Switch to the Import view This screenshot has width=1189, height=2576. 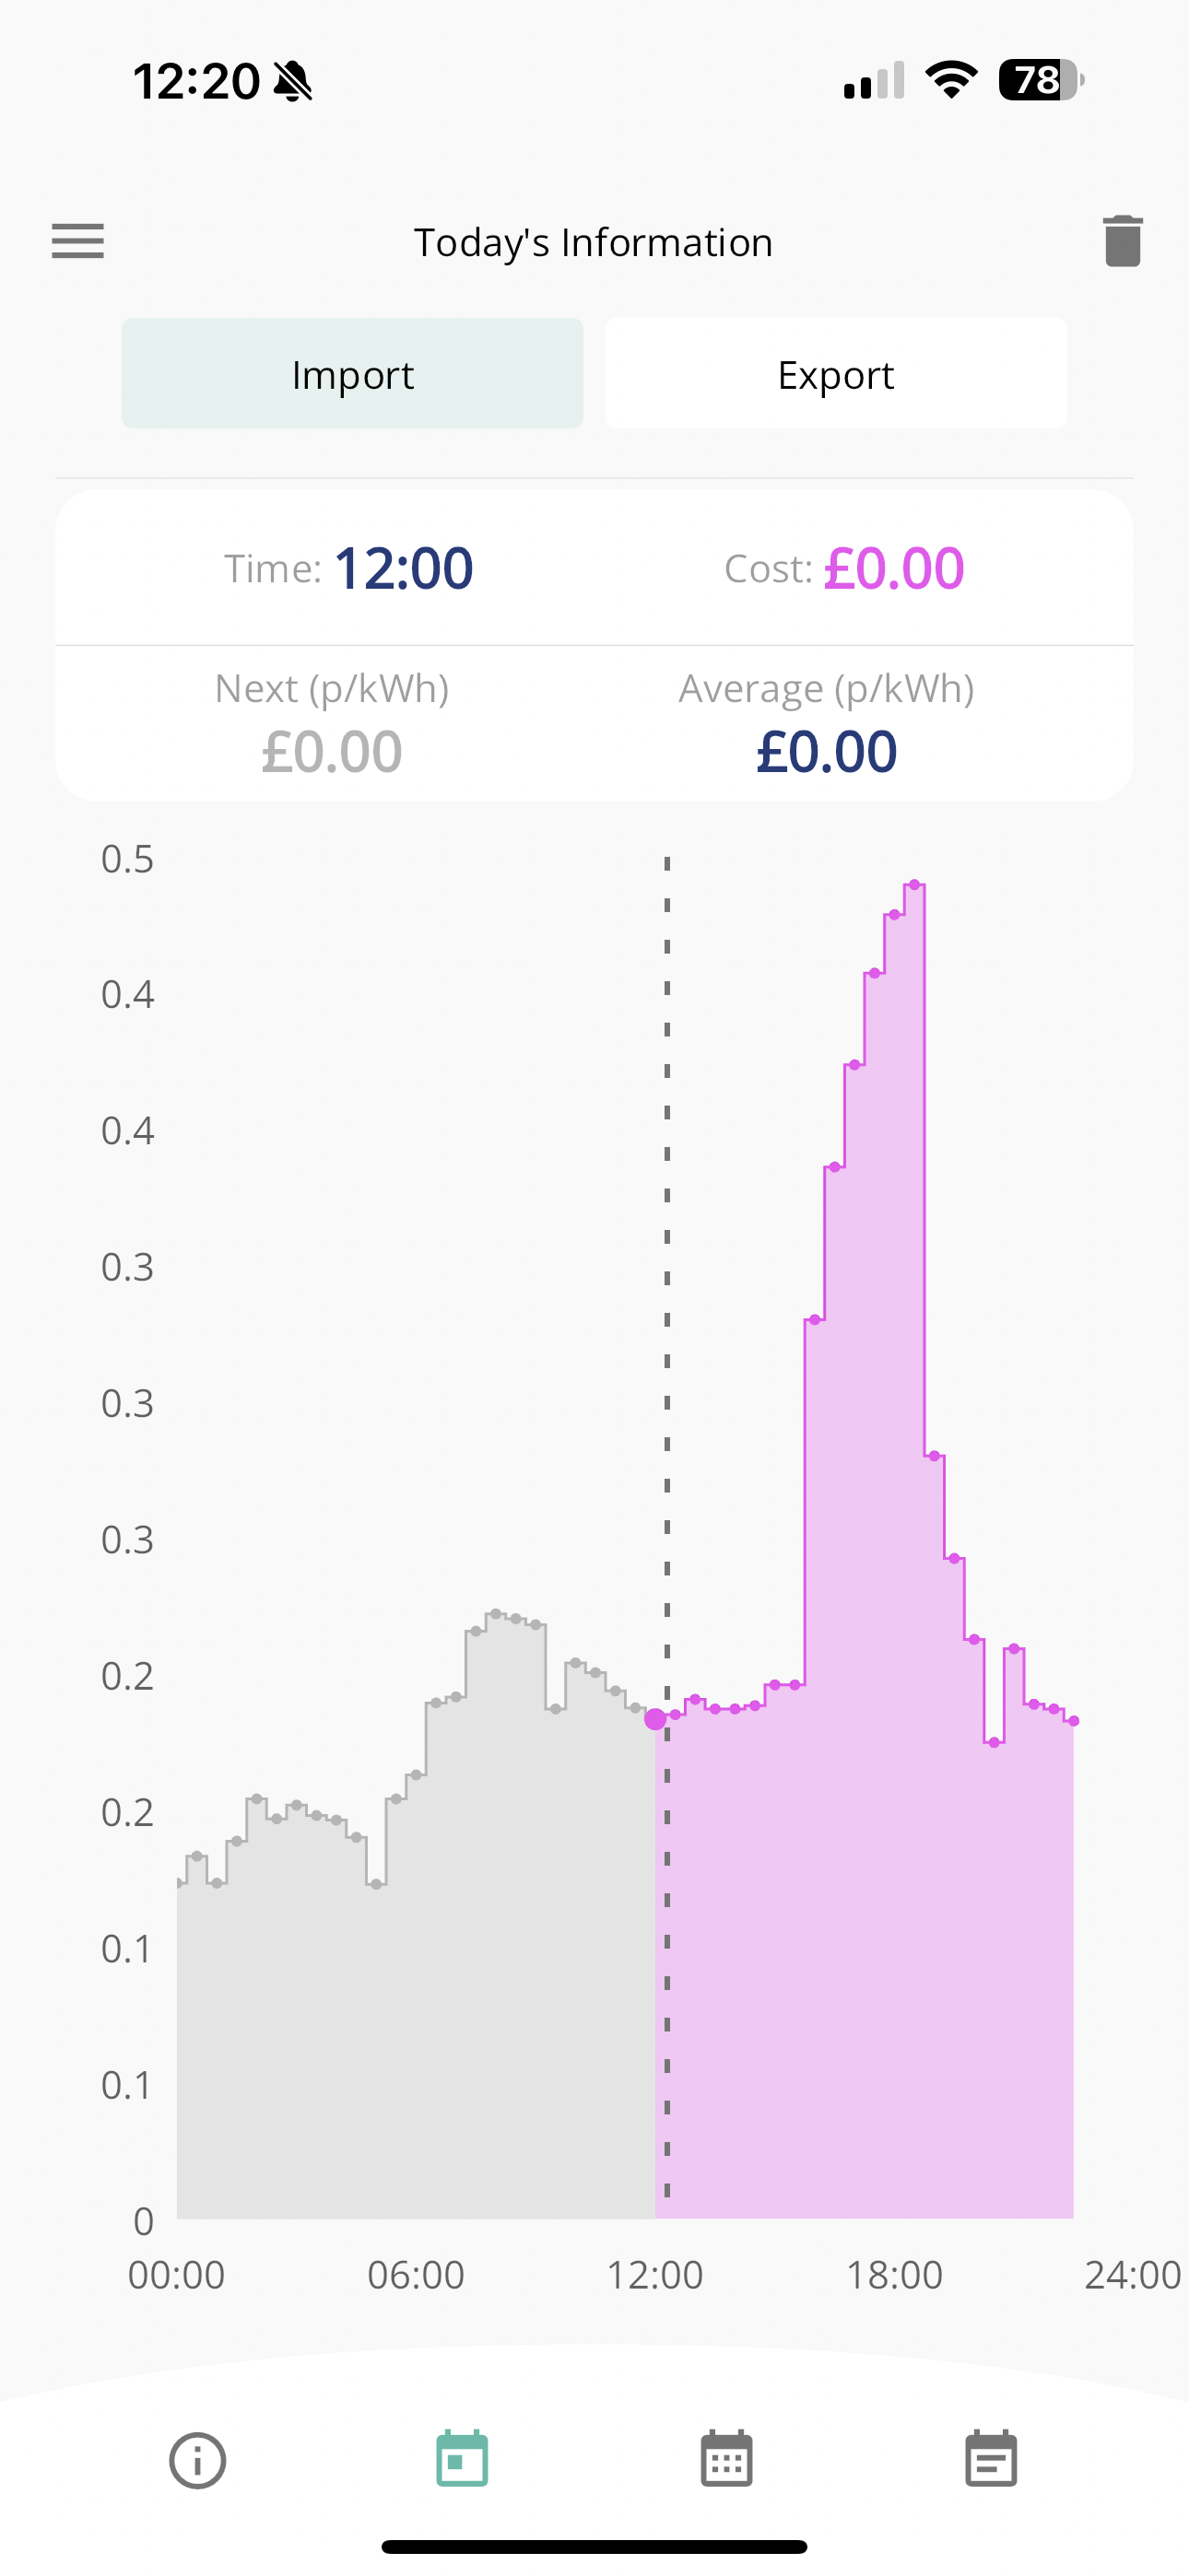click(352, 373)
